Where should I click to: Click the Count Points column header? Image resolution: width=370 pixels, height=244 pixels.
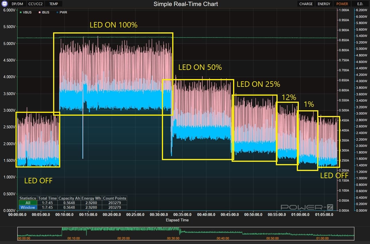(x=115, y=198)
